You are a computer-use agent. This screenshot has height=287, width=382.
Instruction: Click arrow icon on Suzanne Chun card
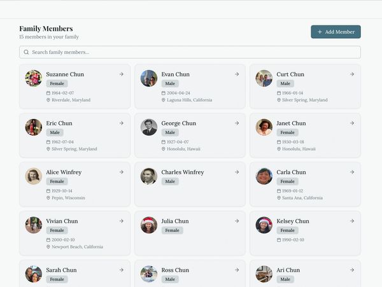click(121, 74)
